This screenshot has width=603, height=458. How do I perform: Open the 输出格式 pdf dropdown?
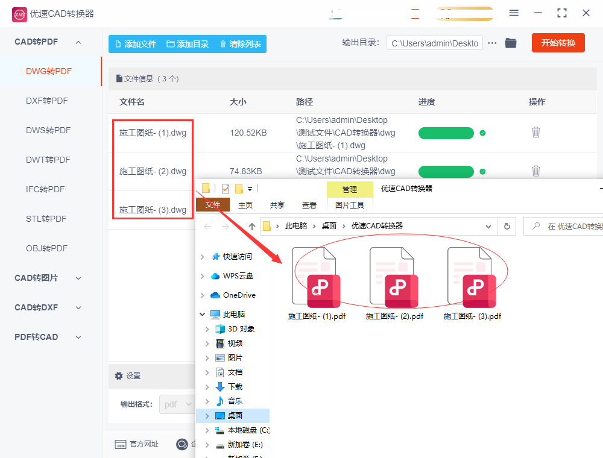(177, 404)
